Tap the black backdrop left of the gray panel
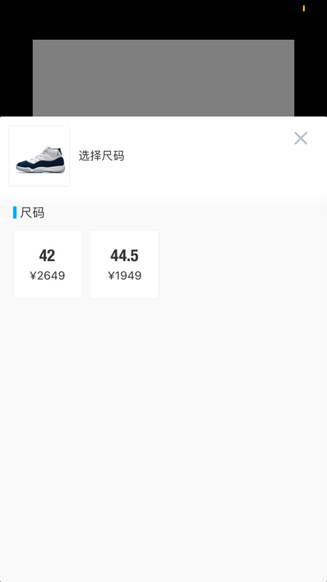 [16, 78]
